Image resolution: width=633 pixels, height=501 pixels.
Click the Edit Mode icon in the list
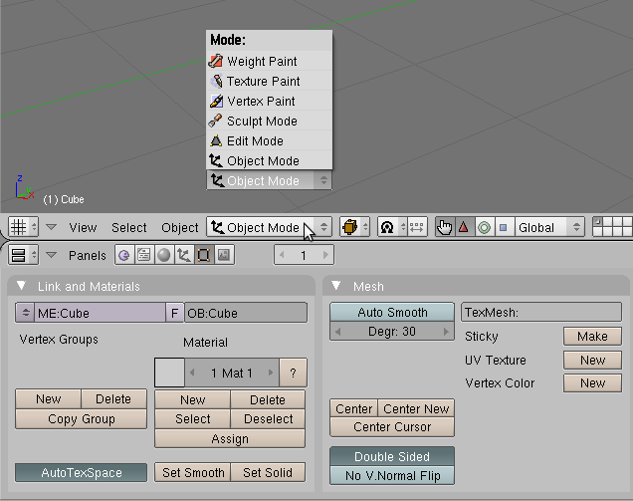click(x=217, y=141)
